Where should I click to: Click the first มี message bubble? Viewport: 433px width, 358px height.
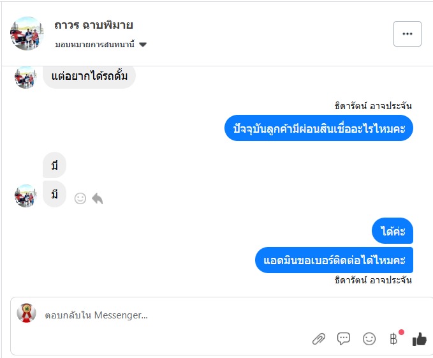click(x=54, y=166)
